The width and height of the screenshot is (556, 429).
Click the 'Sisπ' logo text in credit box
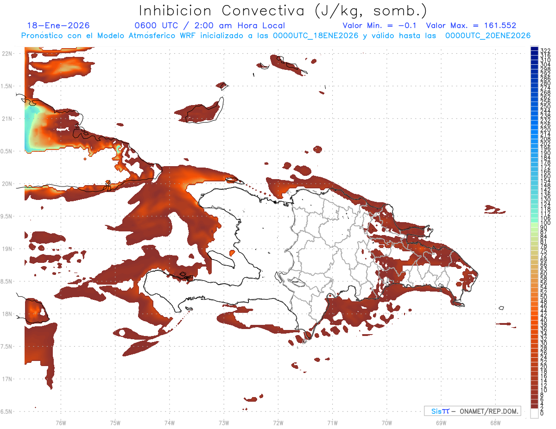(440, 411)
